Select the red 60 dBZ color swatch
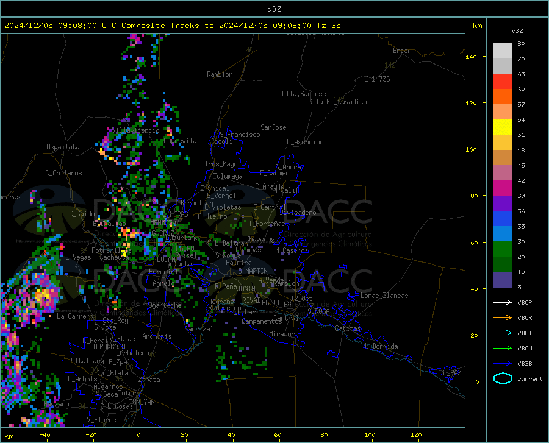Screen dimensions: 549x443 click(503, 82)
